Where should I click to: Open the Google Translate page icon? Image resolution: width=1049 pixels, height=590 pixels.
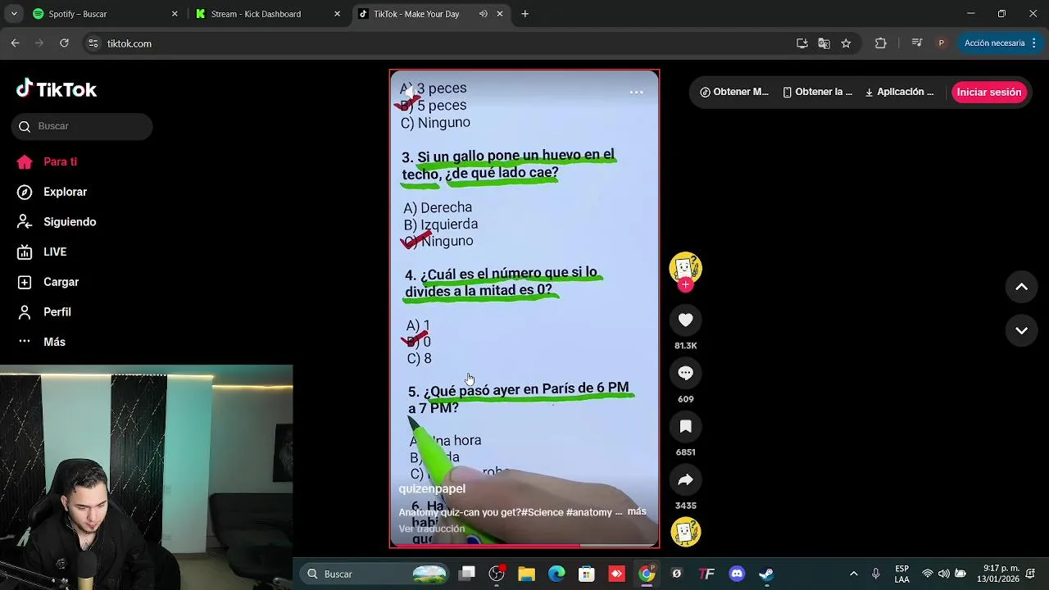tap(824, 43)
